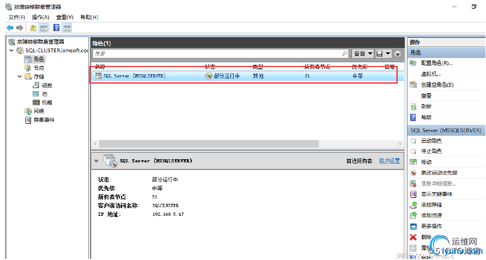Go forward using the toolbar arrow
The width and height of the screenshot is (486, 260).
20,28
